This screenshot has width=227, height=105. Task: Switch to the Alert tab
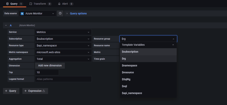[66, 4]
